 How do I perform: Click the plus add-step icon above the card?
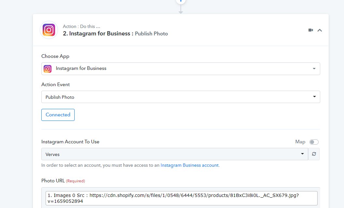click(x=181, y=1)
